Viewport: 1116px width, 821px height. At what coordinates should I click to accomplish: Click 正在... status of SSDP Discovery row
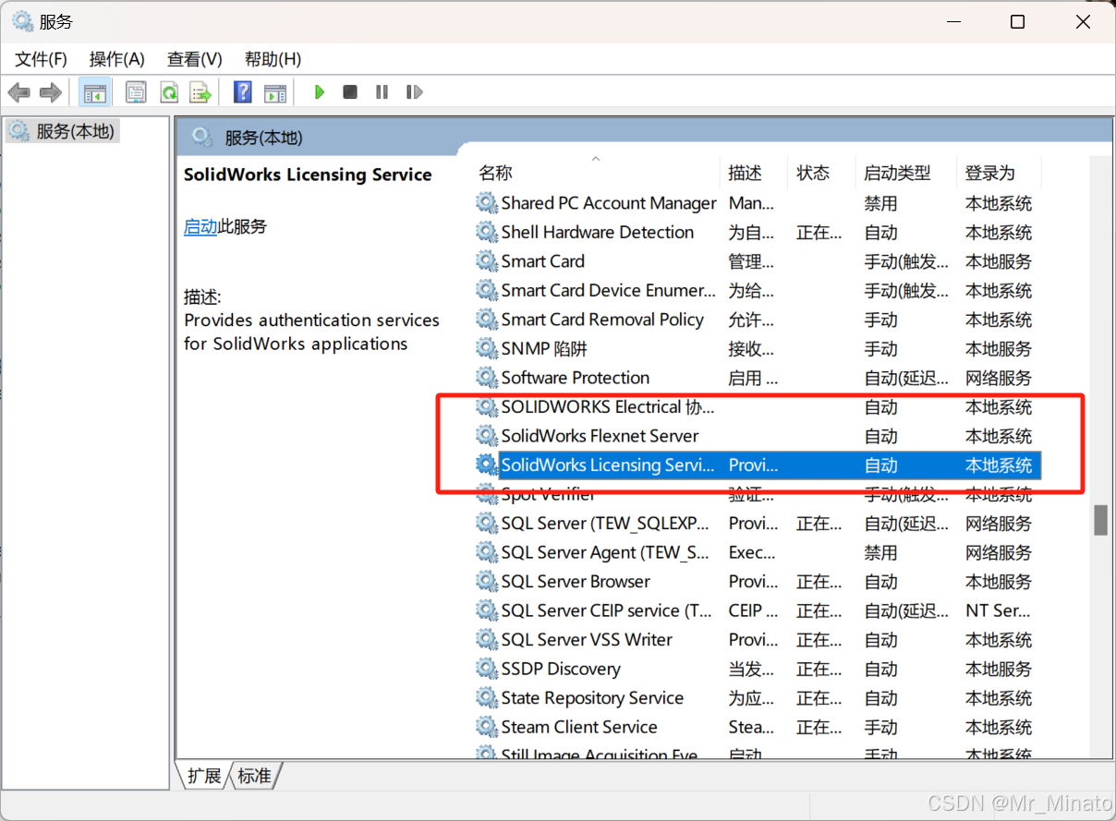tap(819, 669)
